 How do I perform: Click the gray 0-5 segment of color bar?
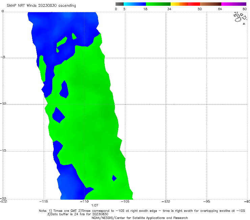(x=119, y=4)
